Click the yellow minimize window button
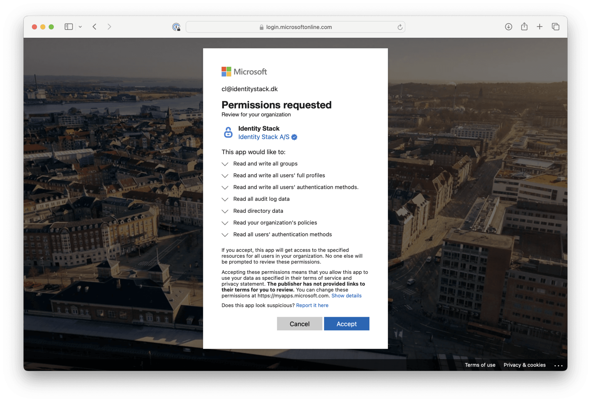591x402 pixels. [43, 27]
